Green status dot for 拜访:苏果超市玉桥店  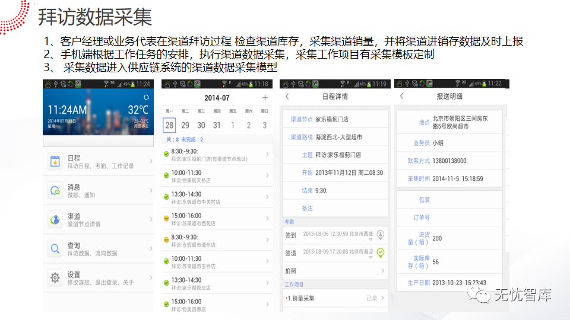pos(166,261)
